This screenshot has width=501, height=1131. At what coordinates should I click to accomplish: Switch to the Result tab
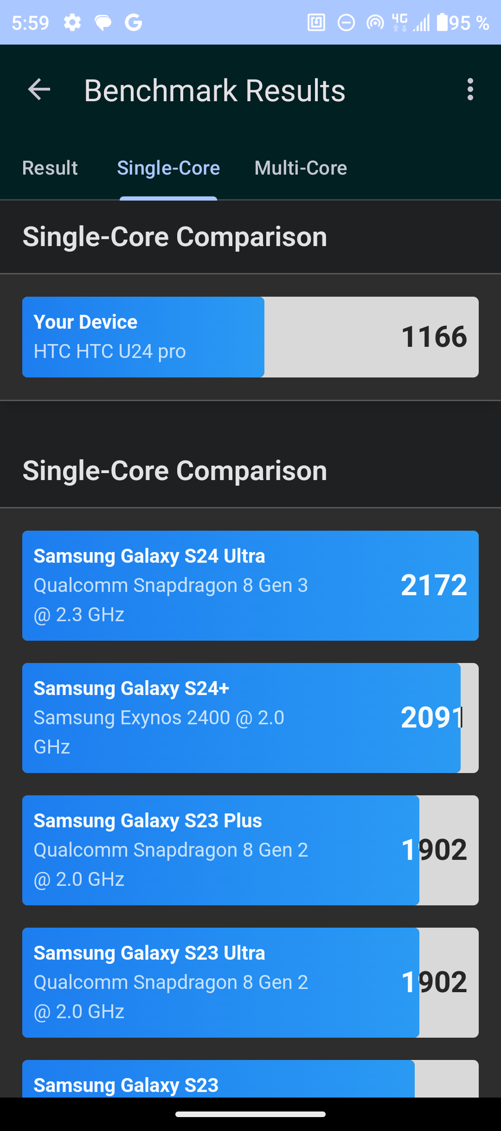click(50, 168)
